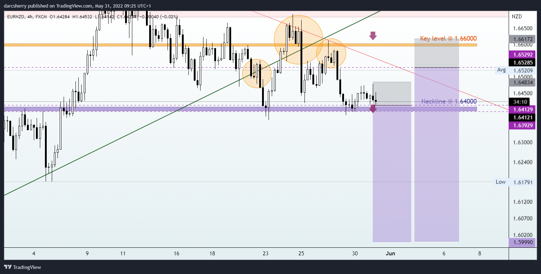The height and width of the screenshot is (274, 541).
Task: Click the 1.65209 average price value
Action: [x=523, y=70]
